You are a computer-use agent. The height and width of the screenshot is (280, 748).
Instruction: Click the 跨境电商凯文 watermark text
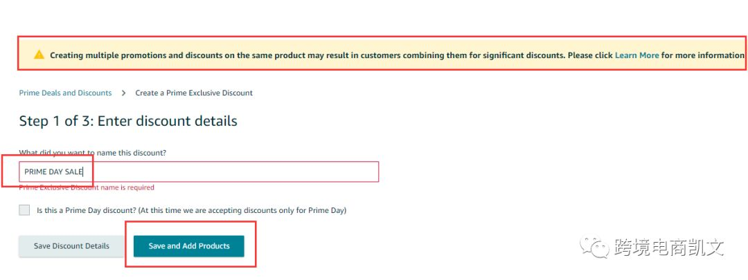[x=669, y=248]
